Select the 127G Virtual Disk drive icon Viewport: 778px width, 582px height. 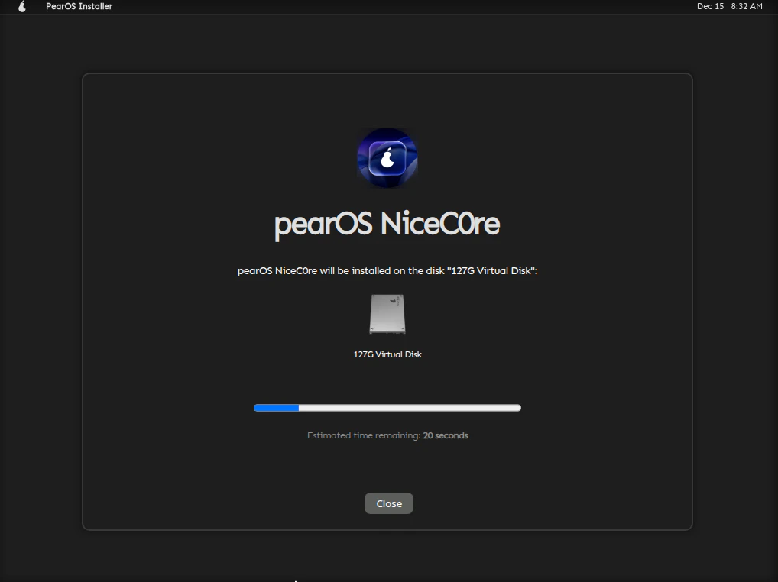click(x=387, y=314)
